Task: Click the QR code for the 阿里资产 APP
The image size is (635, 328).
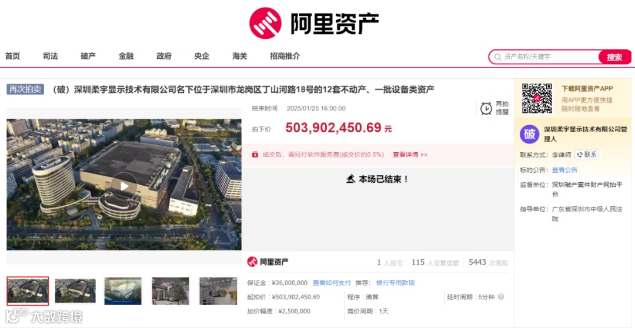Action: 537,98
